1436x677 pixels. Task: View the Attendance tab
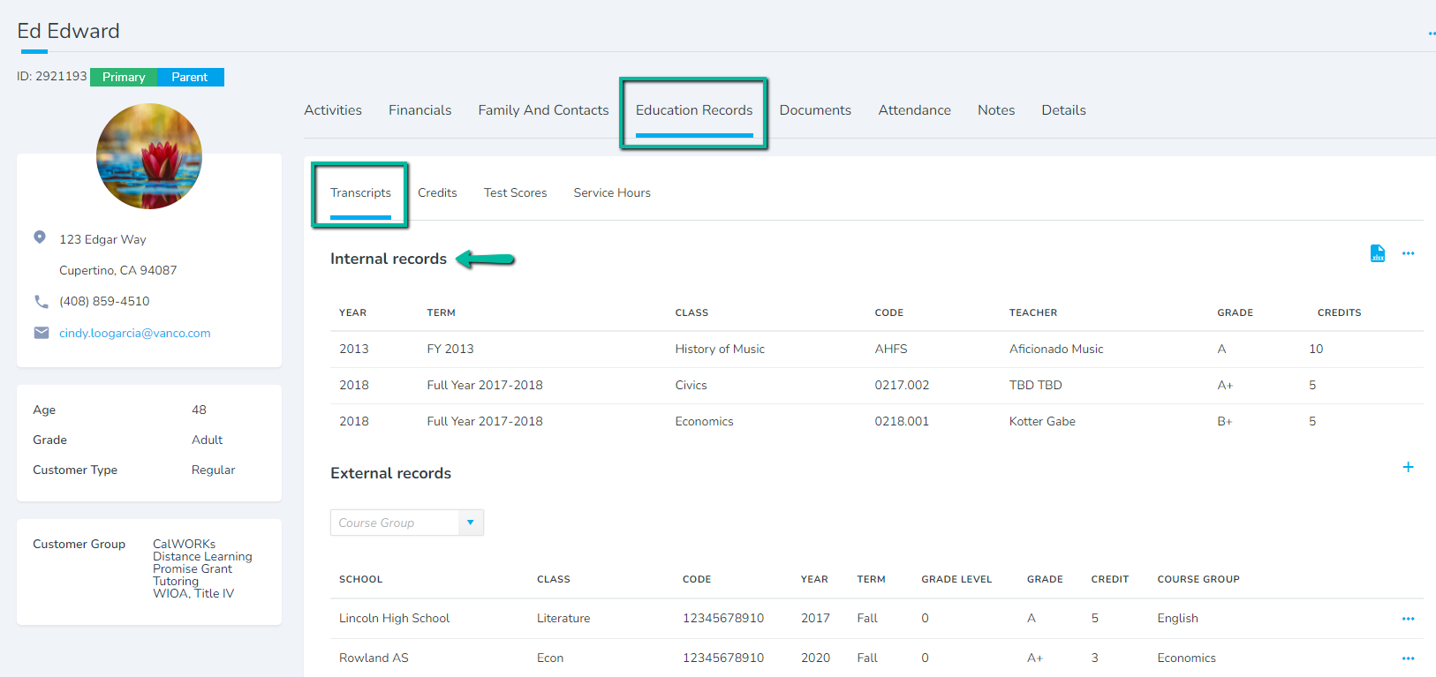[x=914, y=110]
